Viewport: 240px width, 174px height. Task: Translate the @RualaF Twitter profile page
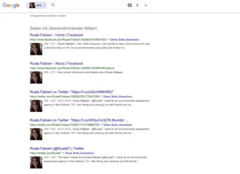click(x=79, y=153)
